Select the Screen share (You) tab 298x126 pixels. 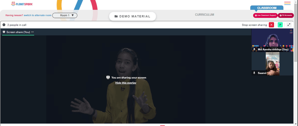tap(18, 32)
